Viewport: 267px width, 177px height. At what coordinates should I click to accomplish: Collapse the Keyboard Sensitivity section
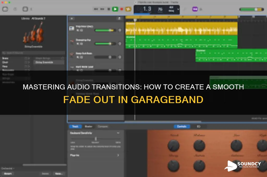[118, 133]
